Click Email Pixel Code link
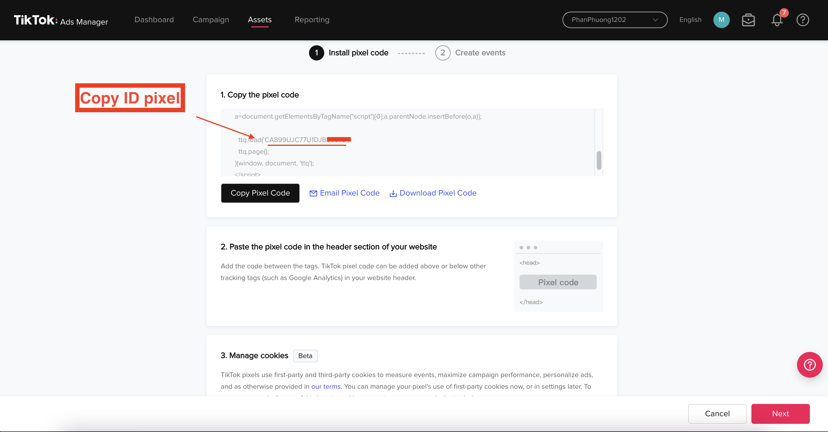 point(344,193)
